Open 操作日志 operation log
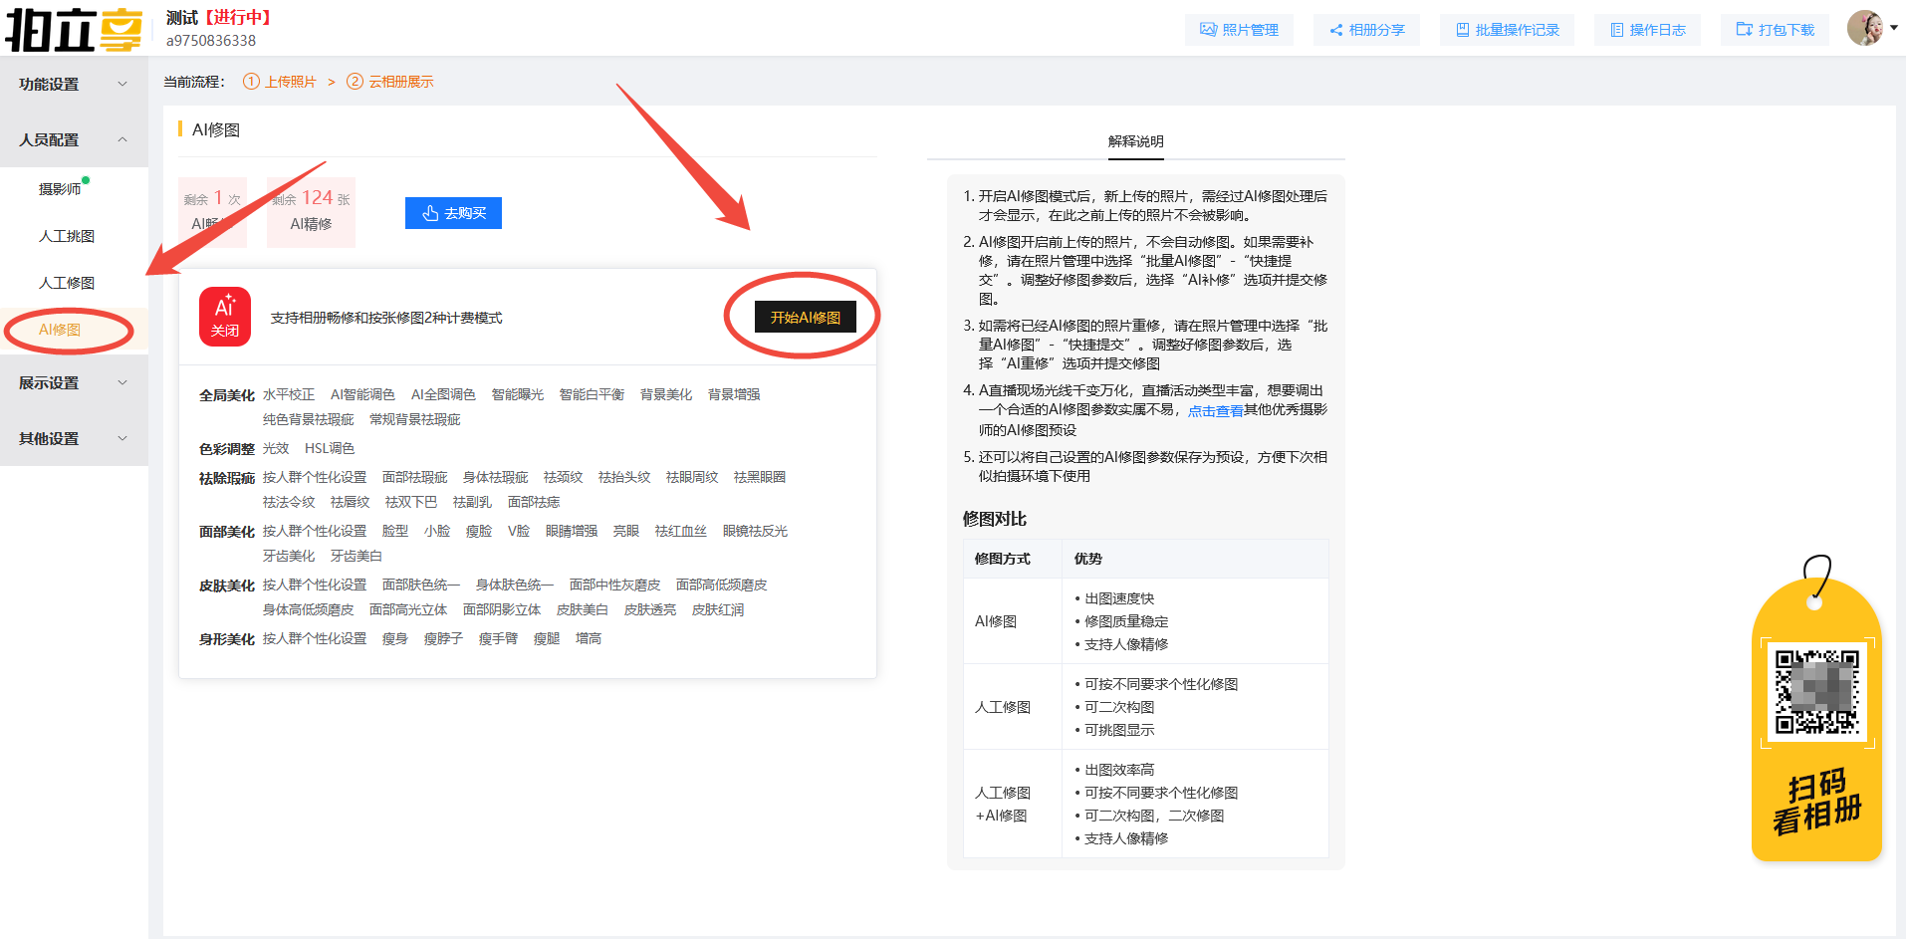1906x939 pixels. pos(1647,30)
